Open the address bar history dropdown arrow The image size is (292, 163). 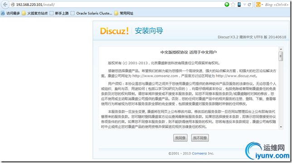[244, 5]
